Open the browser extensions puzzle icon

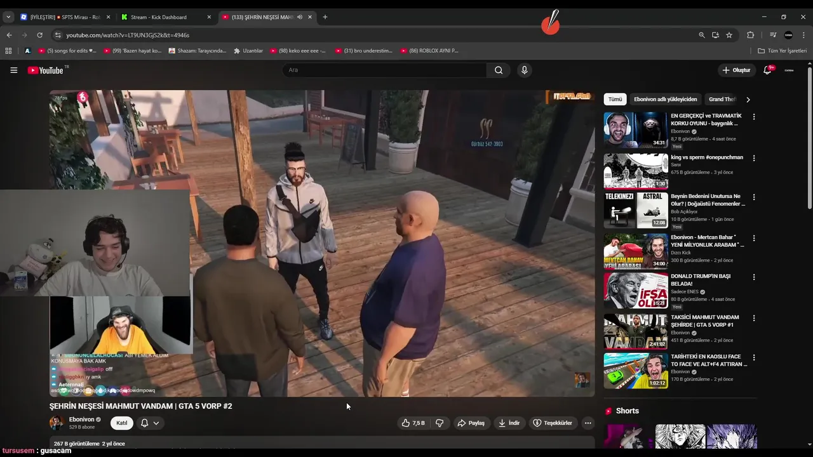[x=750, y=35]
